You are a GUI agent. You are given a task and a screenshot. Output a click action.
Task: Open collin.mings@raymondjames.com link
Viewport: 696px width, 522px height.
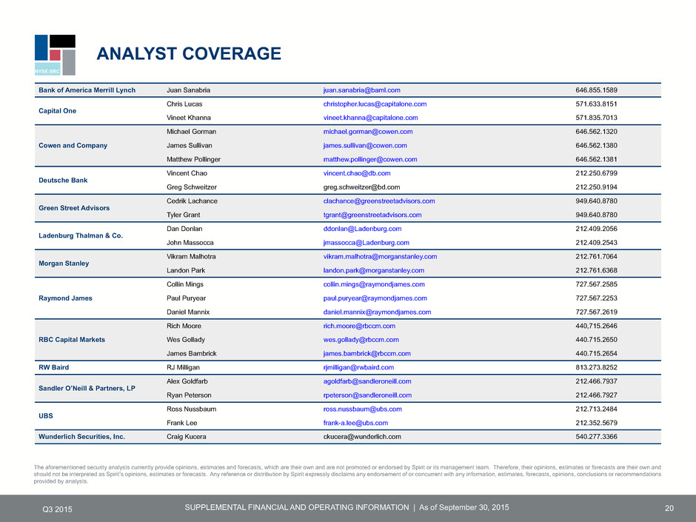(374, 284)
